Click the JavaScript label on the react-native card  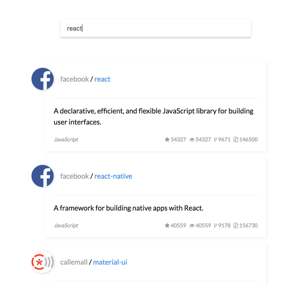[x=66, y=226]
